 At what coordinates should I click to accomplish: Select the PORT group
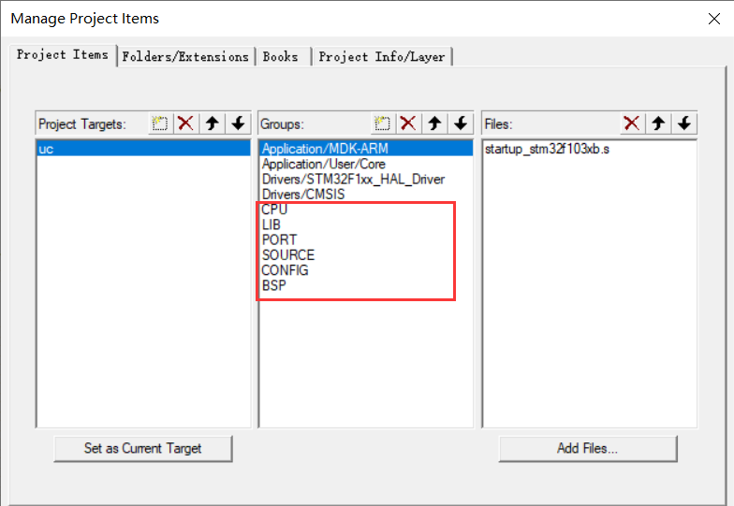(366, 239)
